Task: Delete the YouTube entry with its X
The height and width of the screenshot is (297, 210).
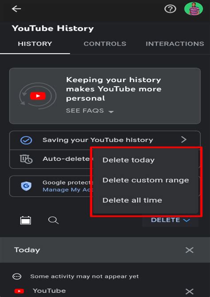Action: click(x=189, y=291)
